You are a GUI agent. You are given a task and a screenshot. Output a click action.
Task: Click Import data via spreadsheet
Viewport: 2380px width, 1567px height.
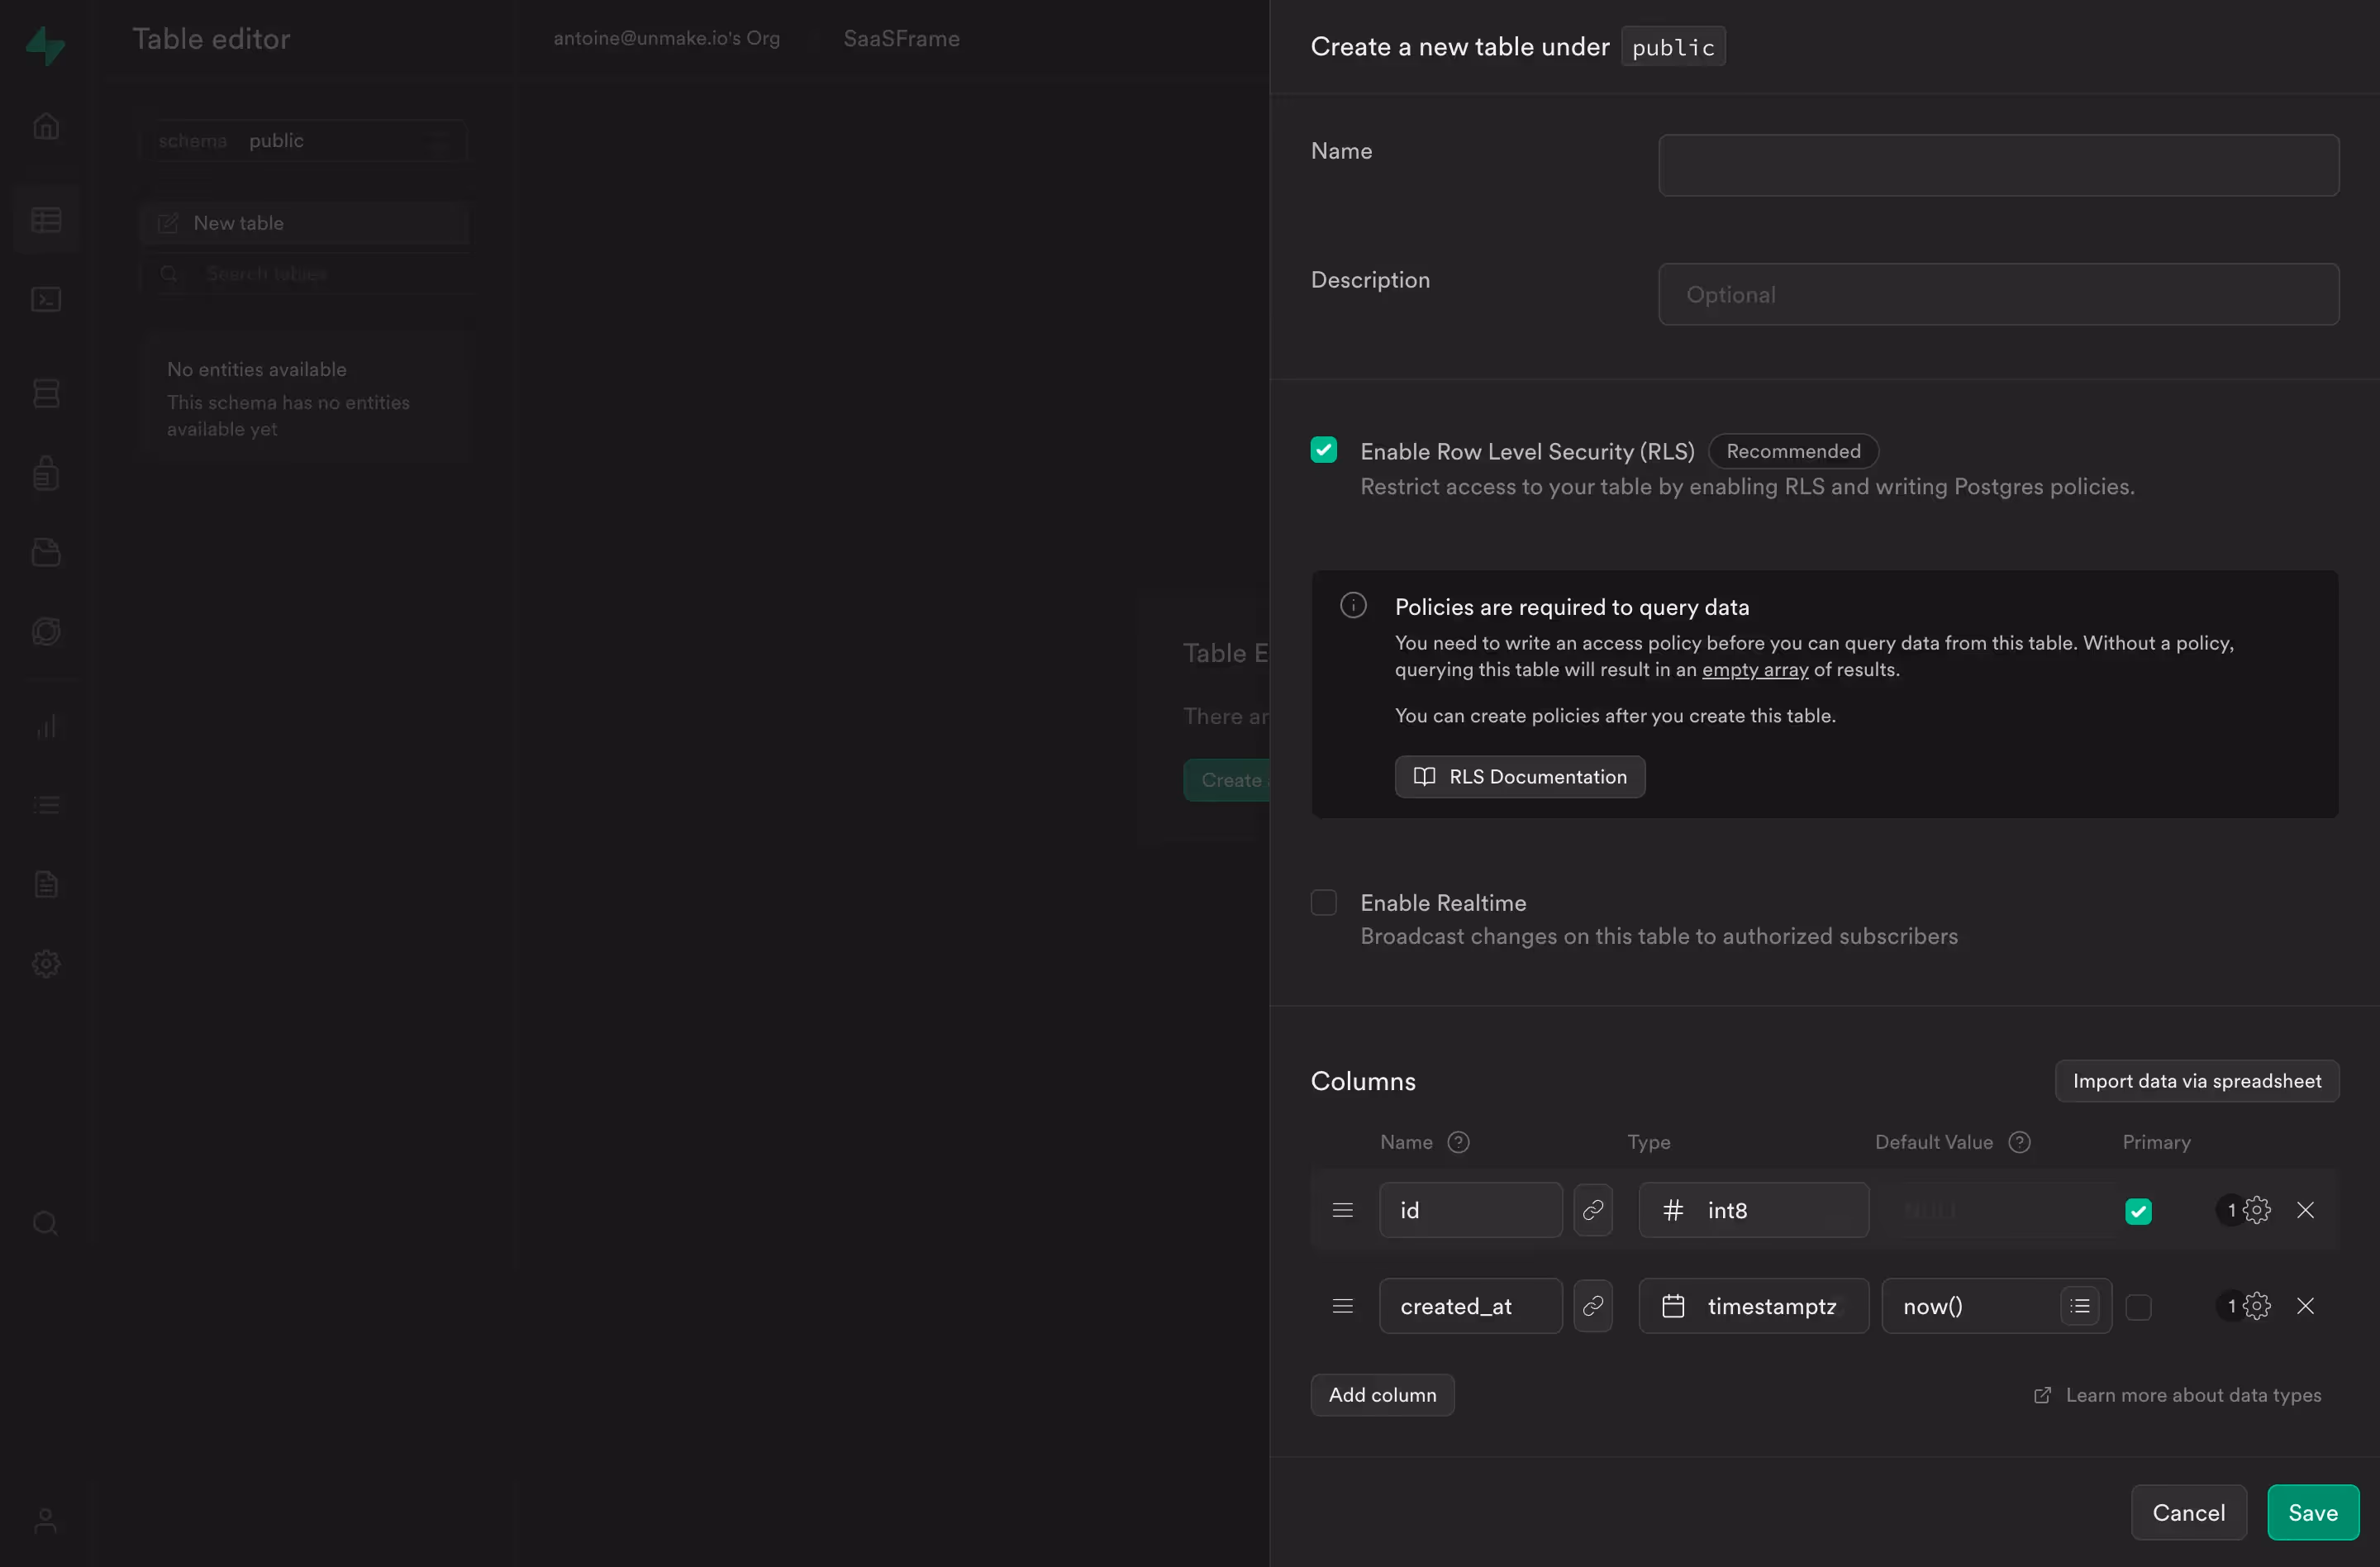pyautogui.click(x=2196, y=1081)
